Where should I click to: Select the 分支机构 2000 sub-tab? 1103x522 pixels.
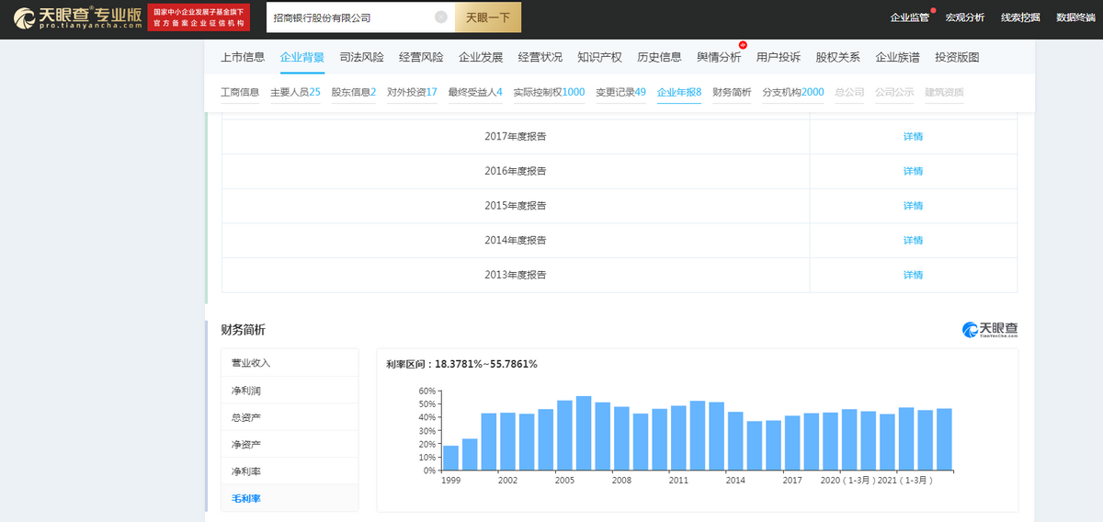click(x=792, y=92)
